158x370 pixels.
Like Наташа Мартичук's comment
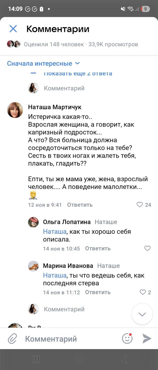pyautogui.click(x=140, y=205)
